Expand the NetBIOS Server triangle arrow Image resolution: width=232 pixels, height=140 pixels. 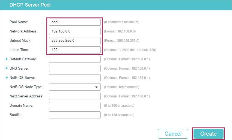click(x=7, y=78)
